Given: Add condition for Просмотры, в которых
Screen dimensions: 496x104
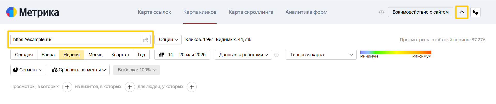Looking at the screenshot, I should point(67,87).
